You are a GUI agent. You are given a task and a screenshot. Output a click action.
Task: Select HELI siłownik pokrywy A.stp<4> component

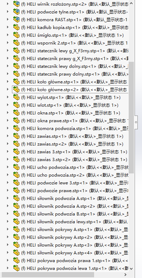point(75,253)
